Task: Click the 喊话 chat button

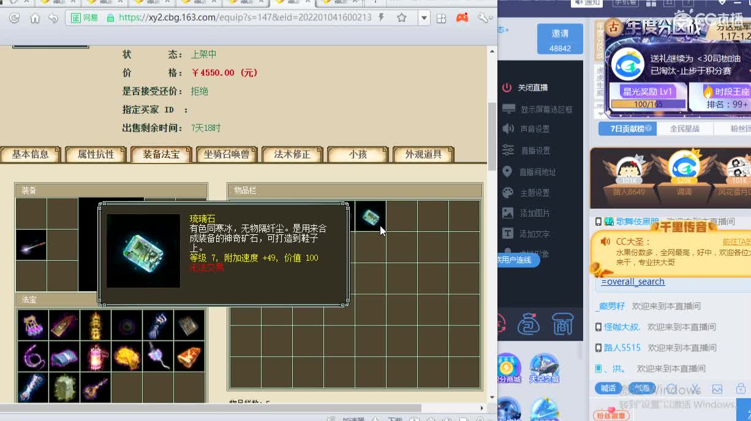Action: [x=608, y=388]
